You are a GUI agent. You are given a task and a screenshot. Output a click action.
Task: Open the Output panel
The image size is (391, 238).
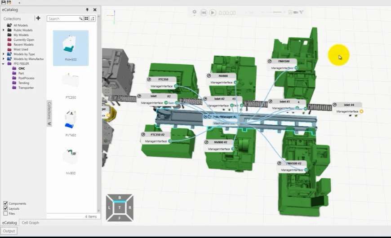coord(9,231)
